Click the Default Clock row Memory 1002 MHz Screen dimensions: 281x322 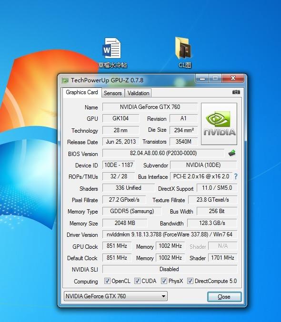point(171,258)
